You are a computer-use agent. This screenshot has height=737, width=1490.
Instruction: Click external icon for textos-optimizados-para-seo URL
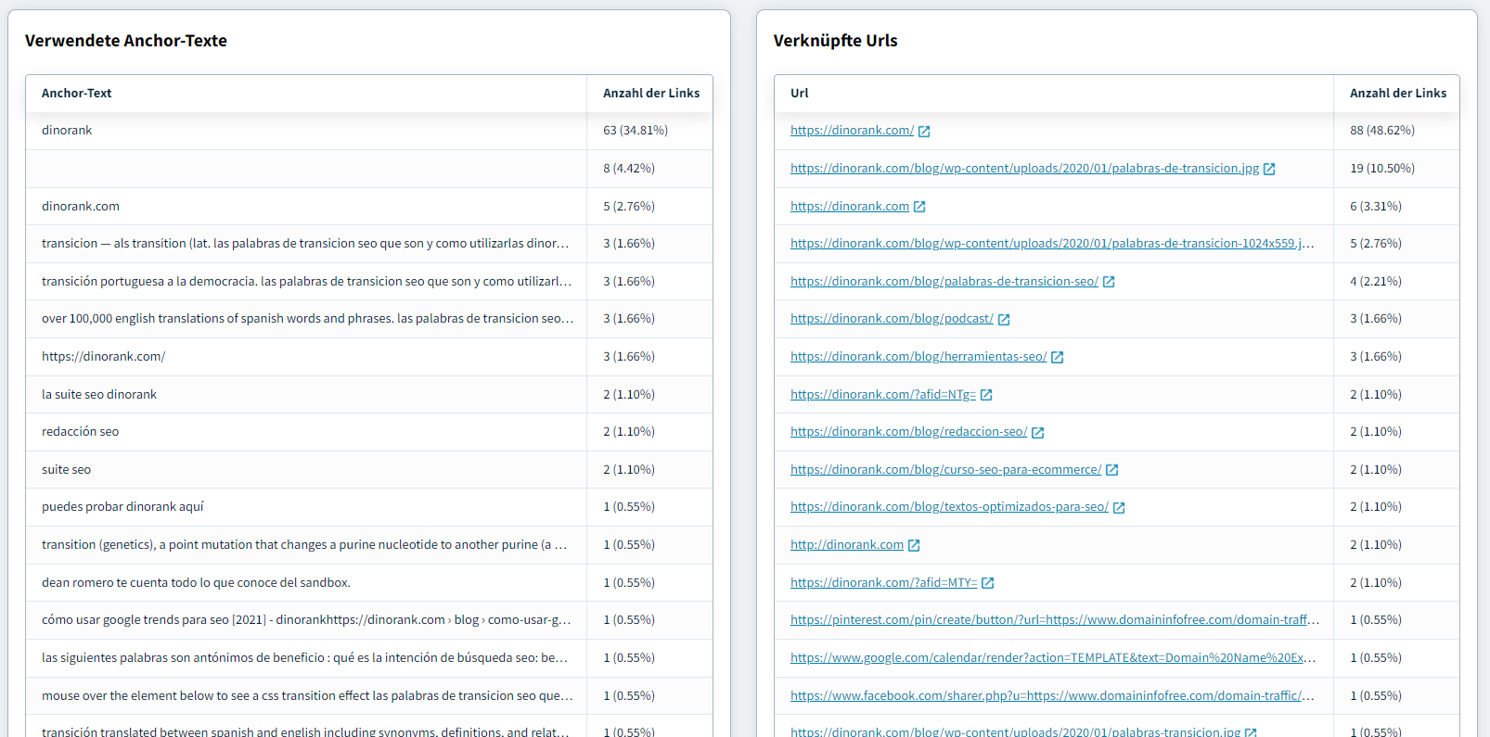(1119, 508)
